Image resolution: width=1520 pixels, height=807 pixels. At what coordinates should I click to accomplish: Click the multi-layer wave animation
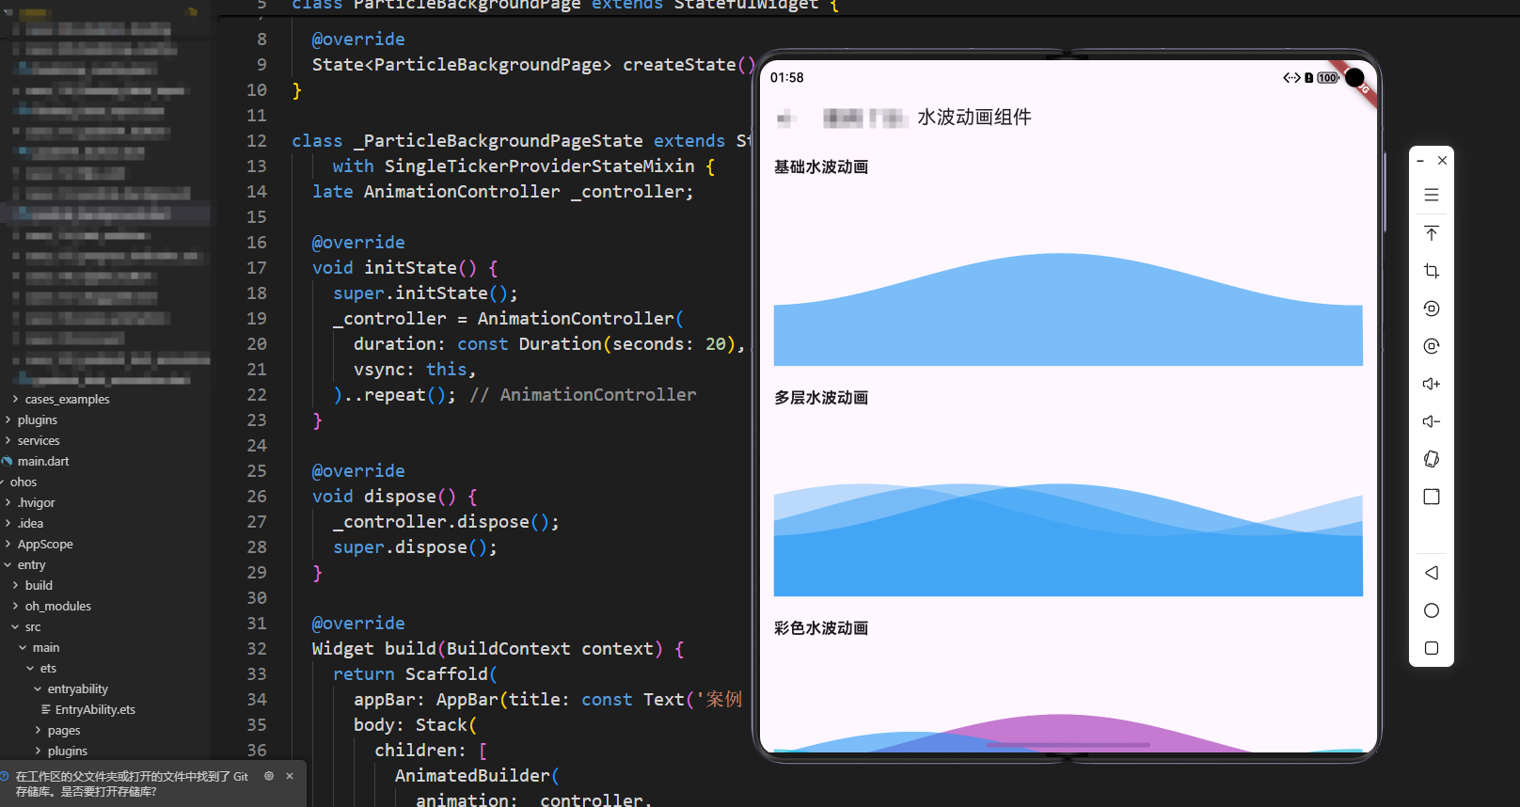point(1068,540)
